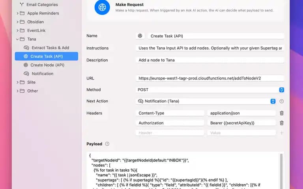Edit the Authorization header name field
This screenshot has width=303, height=189.
click(x=170, y=123)
